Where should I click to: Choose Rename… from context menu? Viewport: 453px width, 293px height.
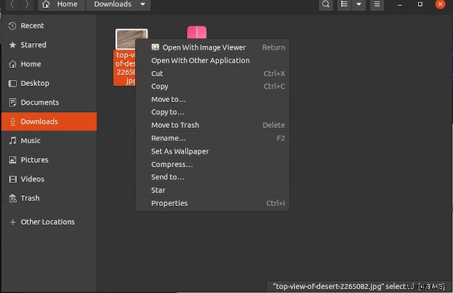click(212, 138)
